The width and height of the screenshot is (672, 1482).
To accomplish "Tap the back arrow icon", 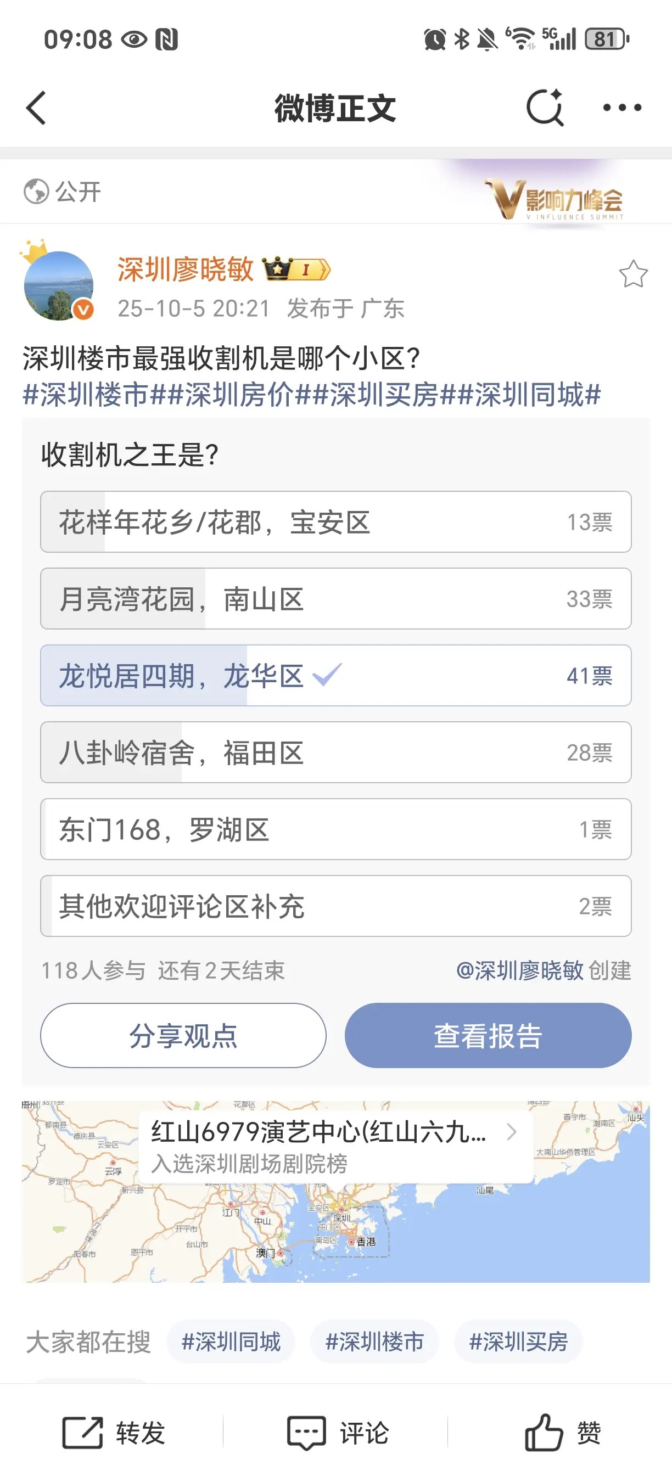I will pos(36,108).
